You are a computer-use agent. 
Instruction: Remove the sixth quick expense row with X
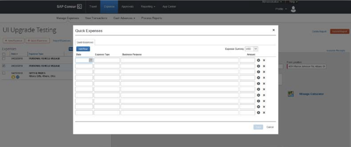[264, 89]
